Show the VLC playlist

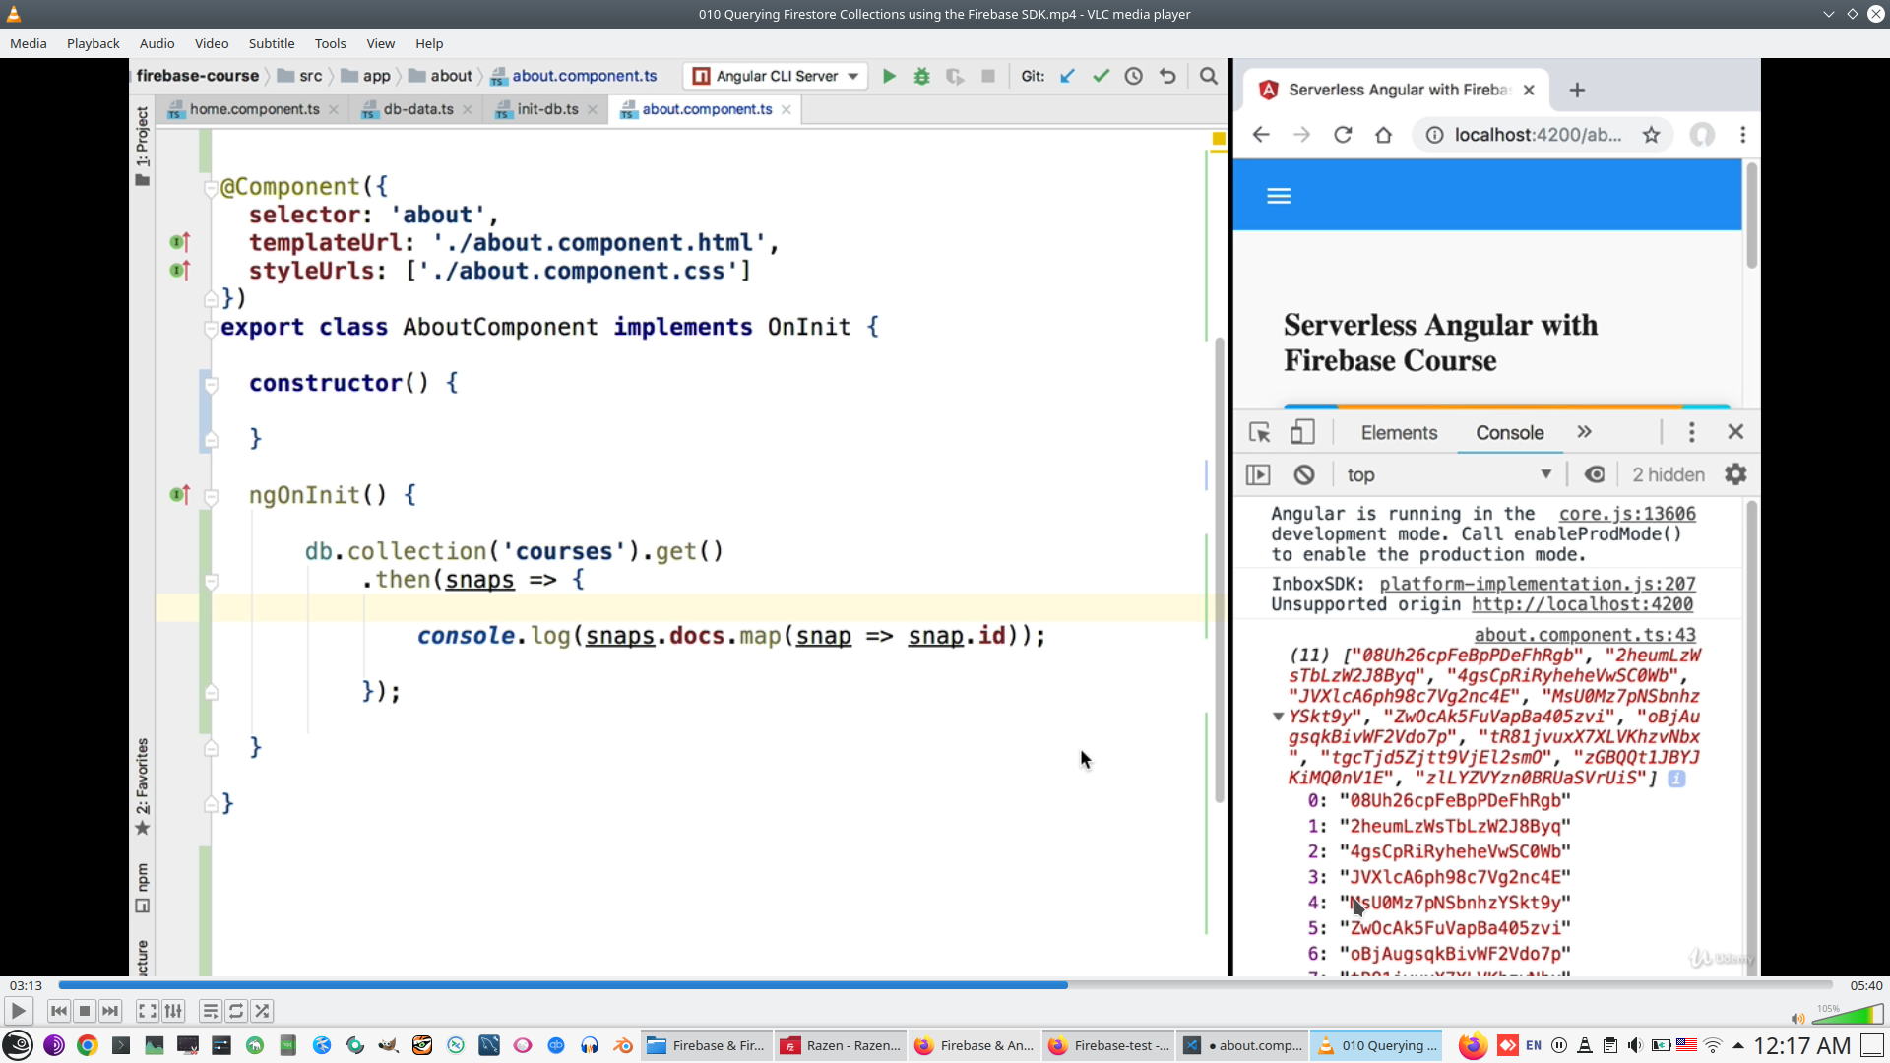(x=210, y=1011)
